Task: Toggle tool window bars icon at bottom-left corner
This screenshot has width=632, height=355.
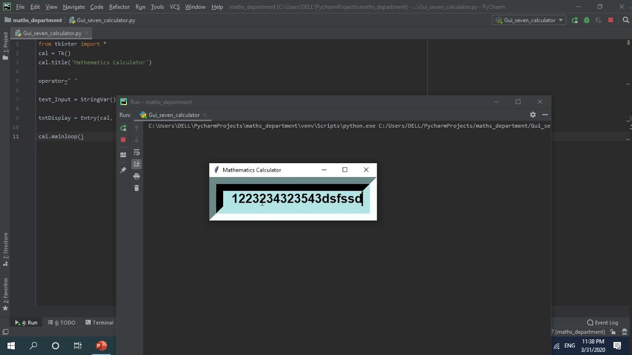Action: pos(5,332)
